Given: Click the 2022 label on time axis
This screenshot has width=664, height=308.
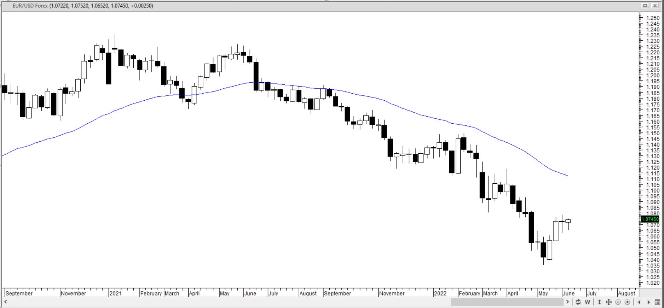Looking at the screenshot, I should pyautogui.click(x=440, y=294).
